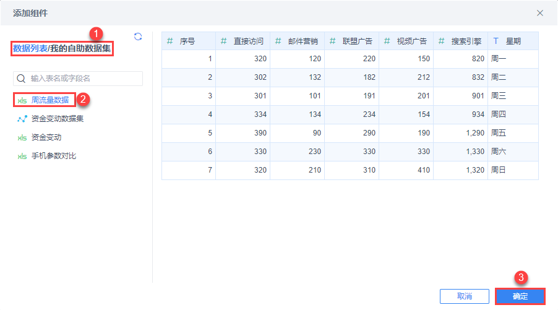The width and height of the screenshot is (558, 310).
Task: Click the # type icon of 联盟广告 column
Action: (x=332, y=41)
